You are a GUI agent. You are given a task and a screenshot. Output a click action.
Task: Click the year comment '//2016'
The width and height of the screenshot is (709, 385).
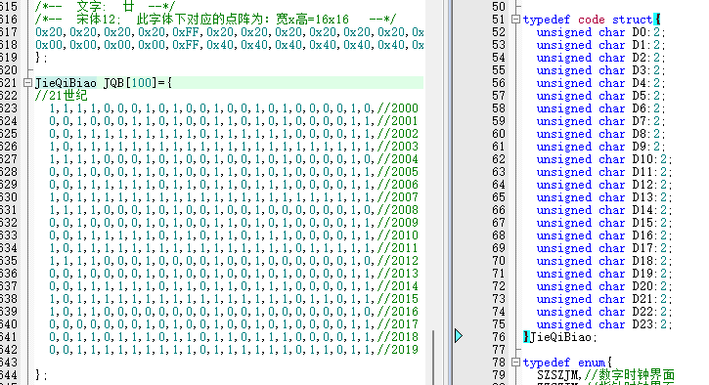(398, 312)
